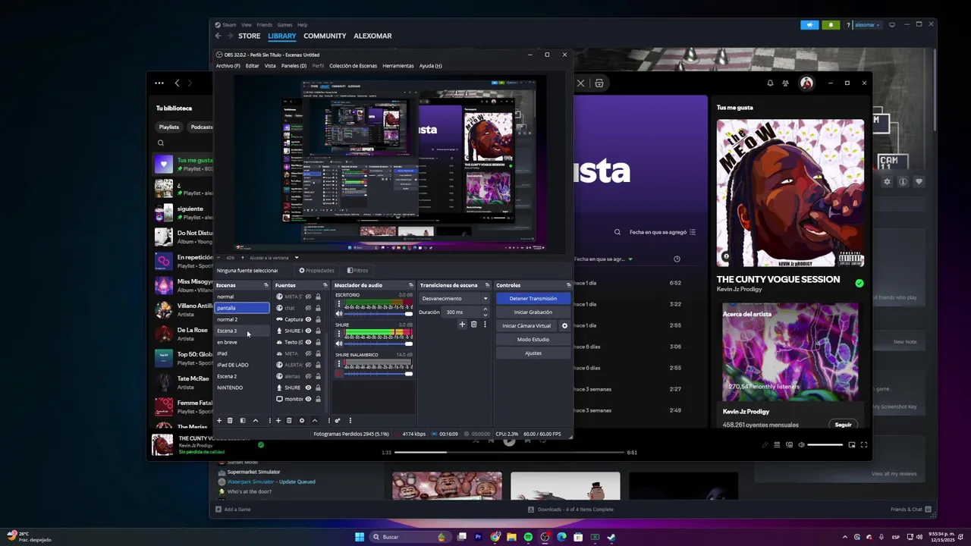
Task: Open Spotify profile avatar
Action: pyautogui.click(x=806, y=83)
